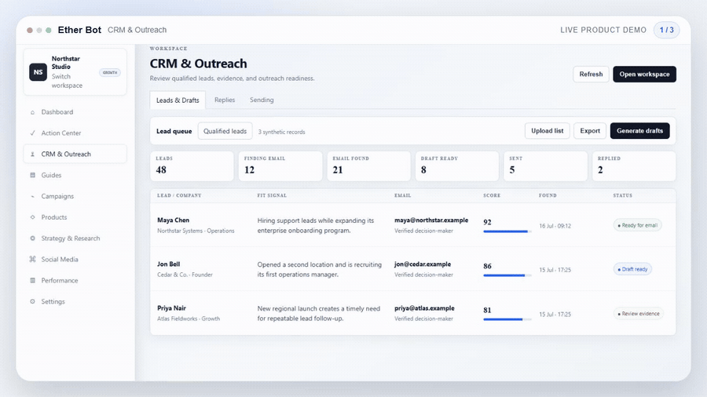Click the Dashboard home icon in sidebar
707x397 pixels.
[32, 112]
